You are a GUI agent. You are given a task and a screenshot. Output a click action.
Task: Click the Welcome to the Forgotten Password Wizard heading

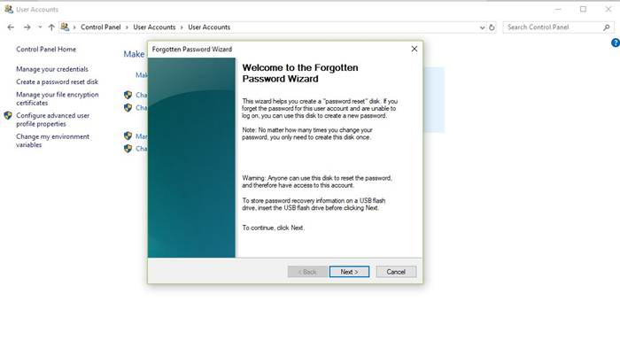pos(300,73)
